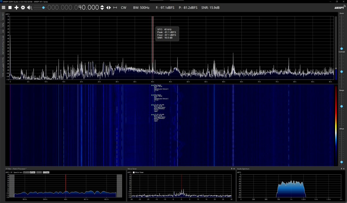Open the Listen Info side tab
The image size is (347, 203).
click(x=3, y=16)
